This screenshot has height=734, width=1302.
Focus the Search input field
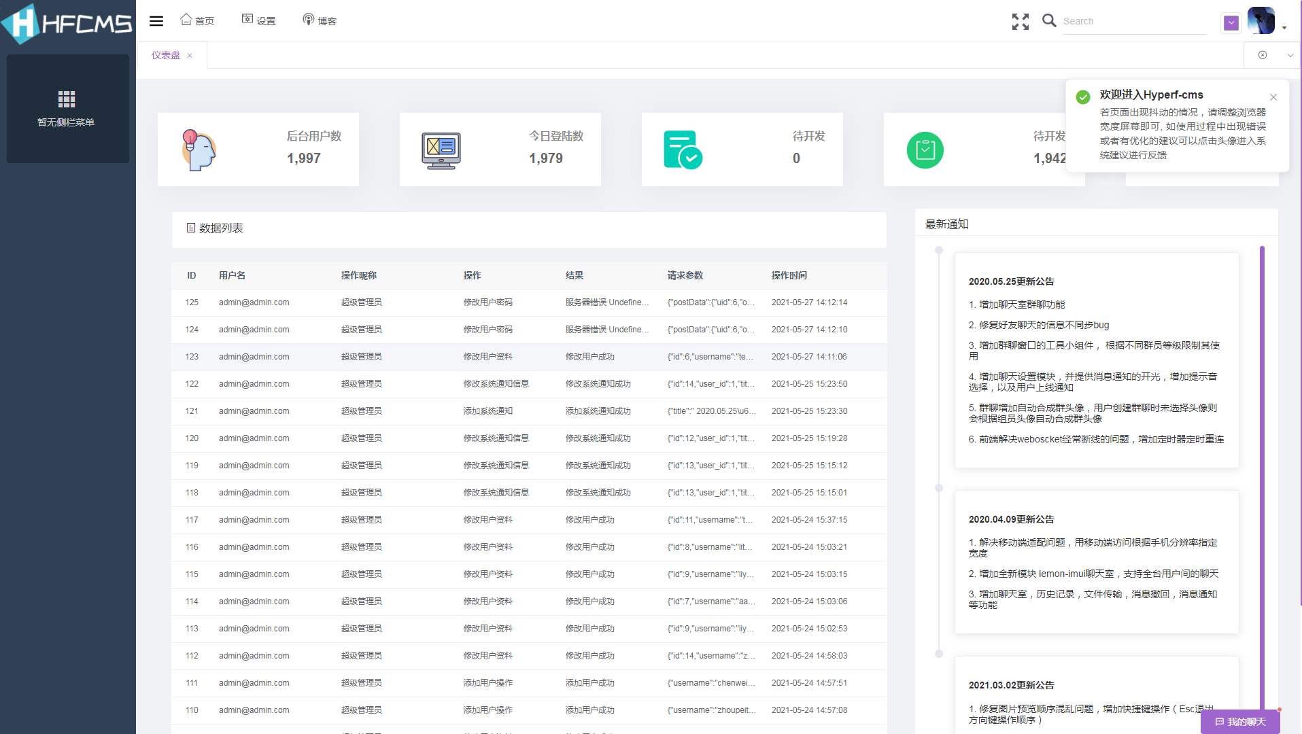(1134, 21)
